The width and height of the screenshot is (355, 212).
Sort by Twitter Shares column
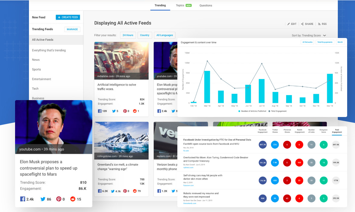[x=275, y=131]
